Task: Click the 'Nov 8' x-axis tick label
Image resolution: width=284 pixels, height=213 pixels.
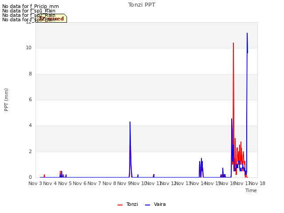Action: click(x=109, y=183)
